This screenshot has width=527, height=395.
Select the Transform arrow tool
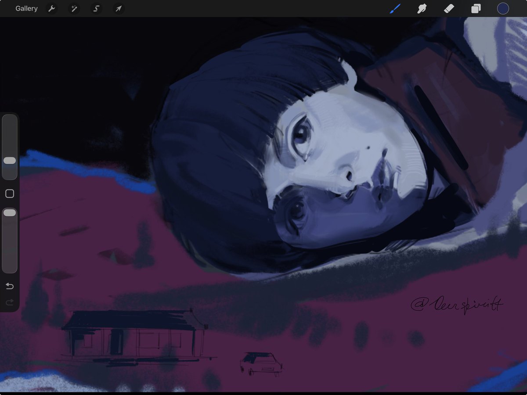click(x=119, y=9)
